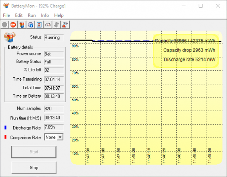Click the Run time (H:M:S) field

point(54,118)
